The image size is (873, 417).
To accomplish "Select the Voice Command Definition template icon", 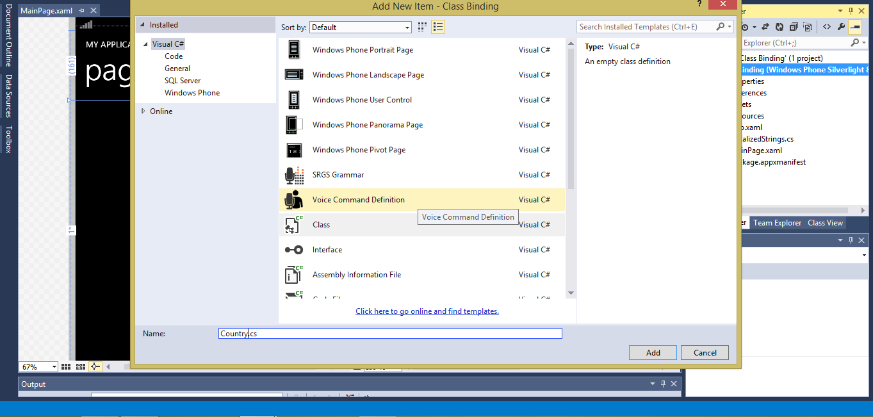I will pos(293,200).
